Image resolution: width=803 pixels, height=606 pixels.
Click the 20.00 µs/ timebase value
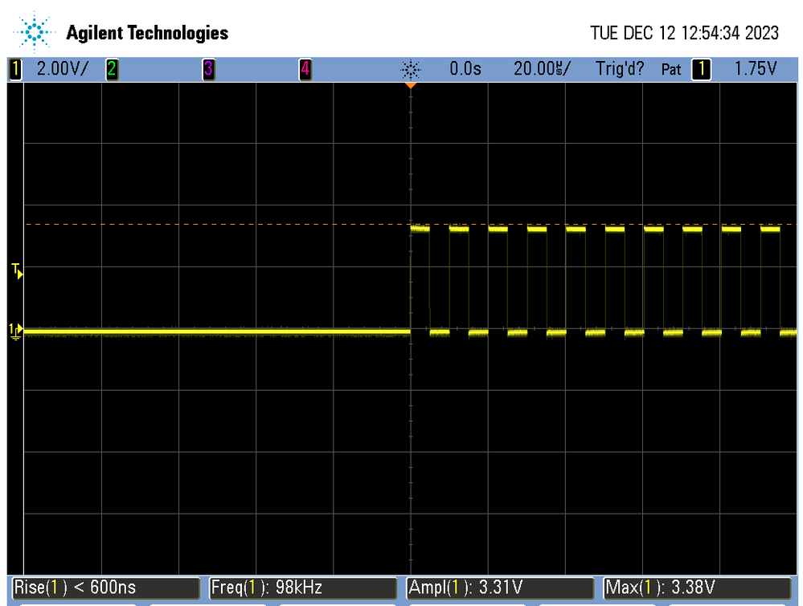click(542, 69)
